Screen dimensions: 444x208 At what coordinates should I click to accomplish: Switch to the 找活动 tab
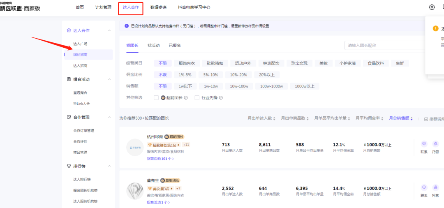coord(153,45)
